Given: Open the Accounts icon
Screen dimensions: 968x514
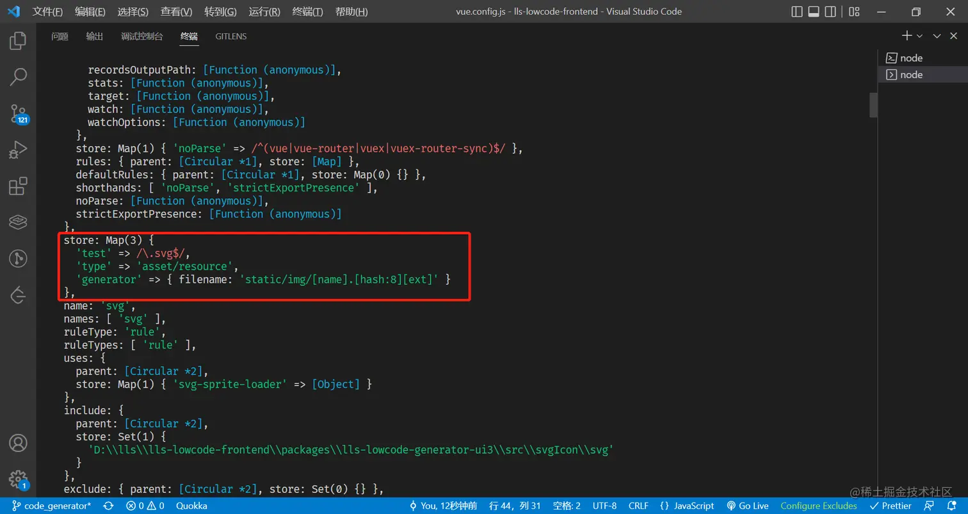Looking at the screenshot, I should point(18,443).
